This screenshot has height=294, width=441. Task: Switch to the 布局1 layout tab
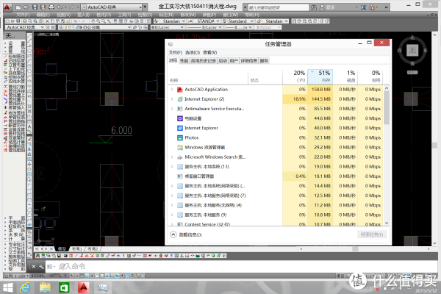tap(76, 249)
